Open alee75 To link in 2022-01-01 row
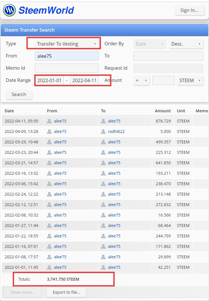The width and height of the screenshot is (209, 301). tap(114, 267)
